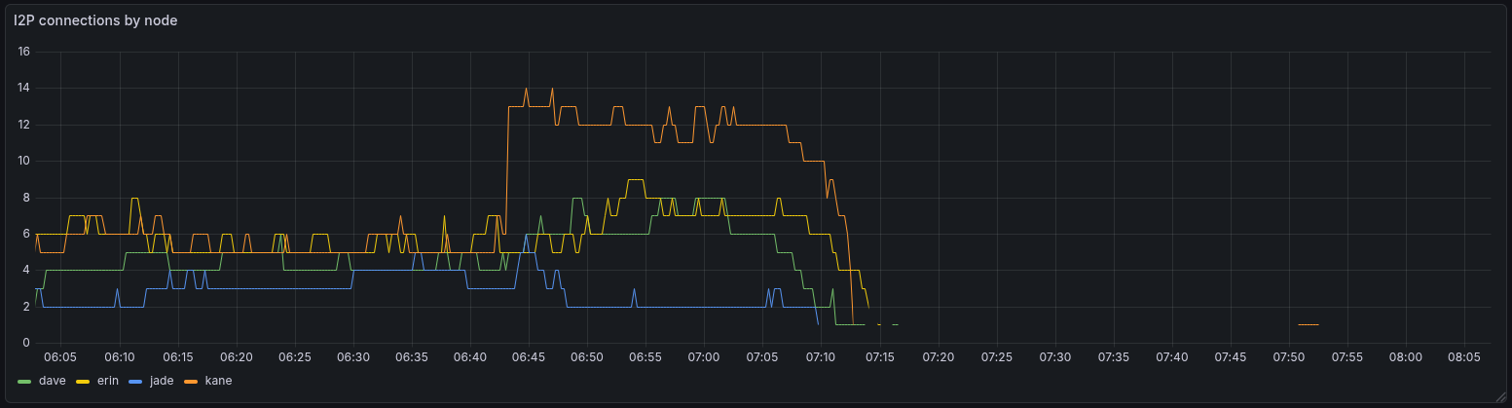Click the blue jade legend color marker

(x=136, y=381)
